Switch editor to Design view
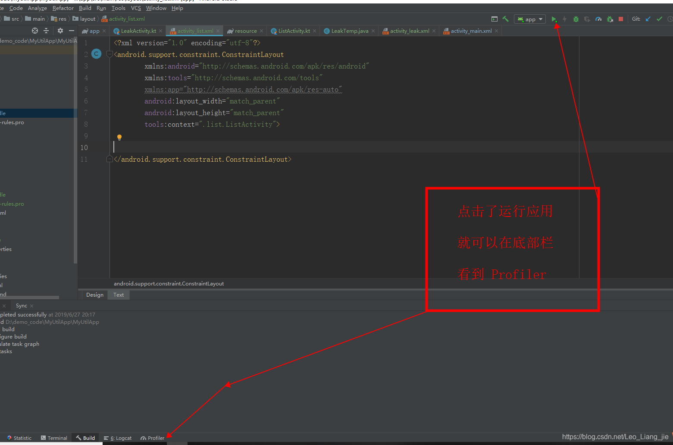 tap(95, 295)
